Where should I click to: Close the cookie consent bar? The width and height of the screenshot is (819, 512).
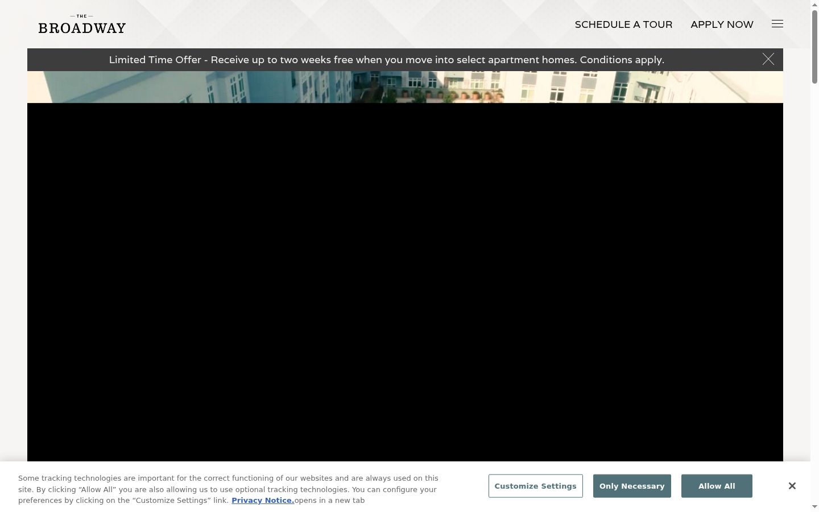pos(792,486)
